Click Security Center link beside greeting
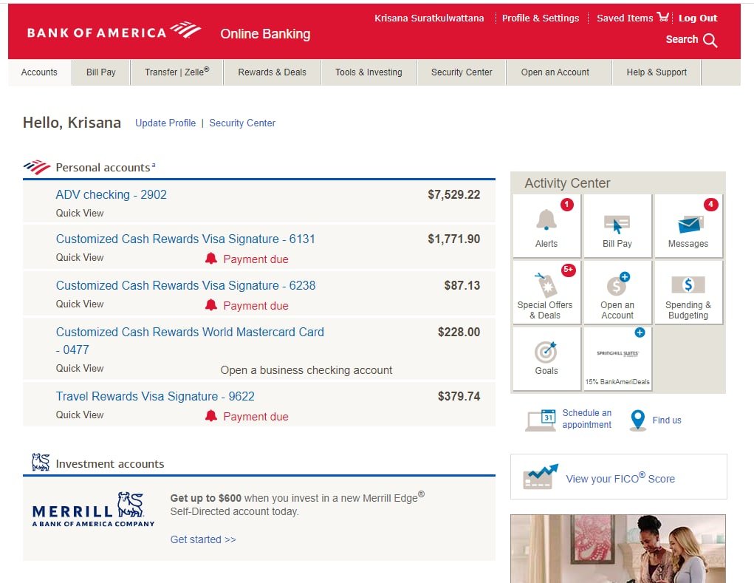 pos(242,123)
